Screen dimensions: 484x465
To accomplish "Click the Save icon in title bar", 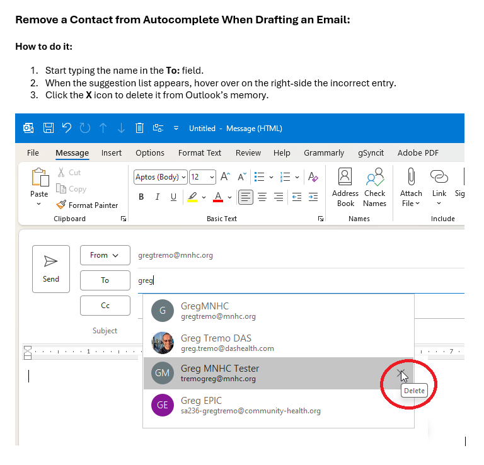I will [48, 128].
